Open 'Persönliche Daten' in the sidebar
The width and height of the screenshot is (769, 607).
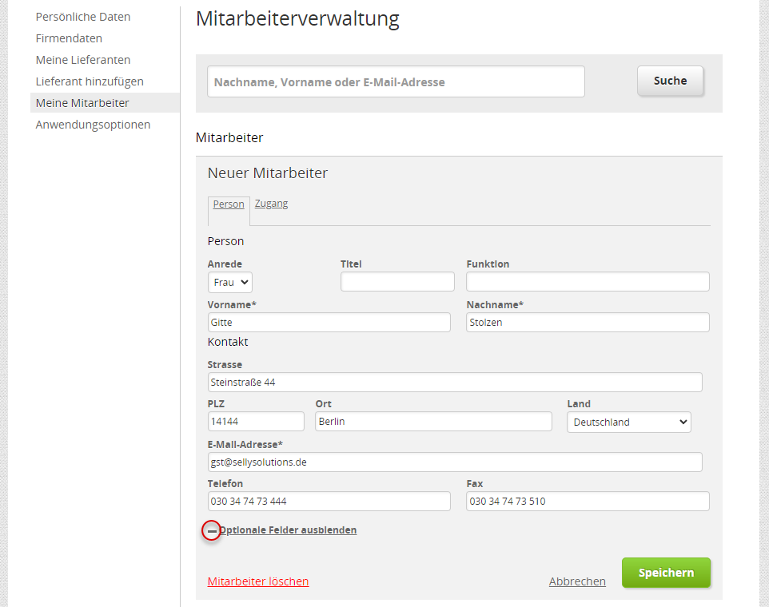tap(83, 17)
